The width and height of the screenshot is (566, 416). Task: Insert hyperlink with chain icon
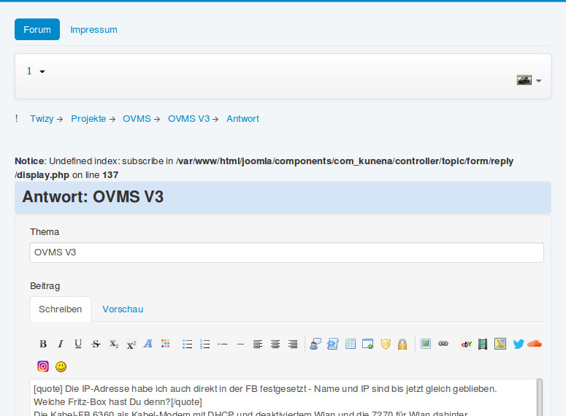point(443,344)
